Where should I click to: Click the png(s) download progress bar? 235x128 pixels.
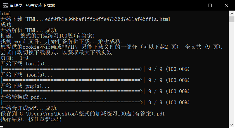tap(73, 92)
